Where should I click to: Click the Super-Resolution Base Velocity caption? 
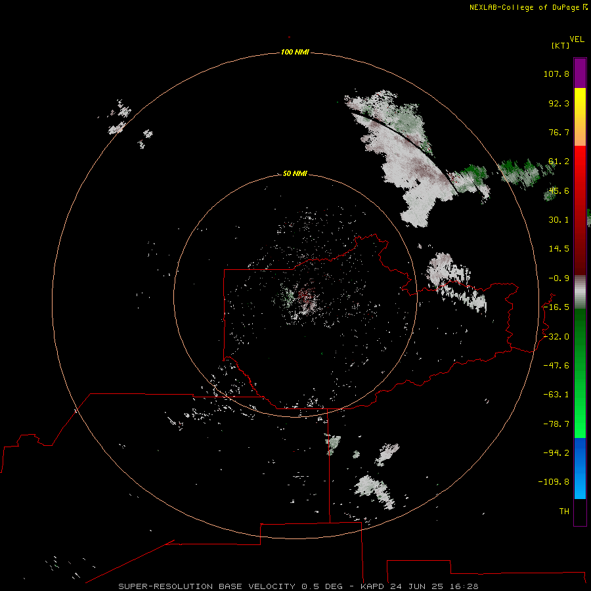[x=298, y=586]
